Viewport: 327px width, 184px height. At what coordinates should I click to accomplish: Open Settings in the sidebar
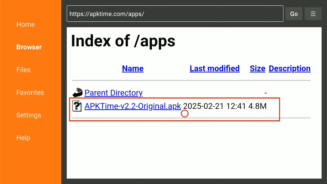[29, 115]
